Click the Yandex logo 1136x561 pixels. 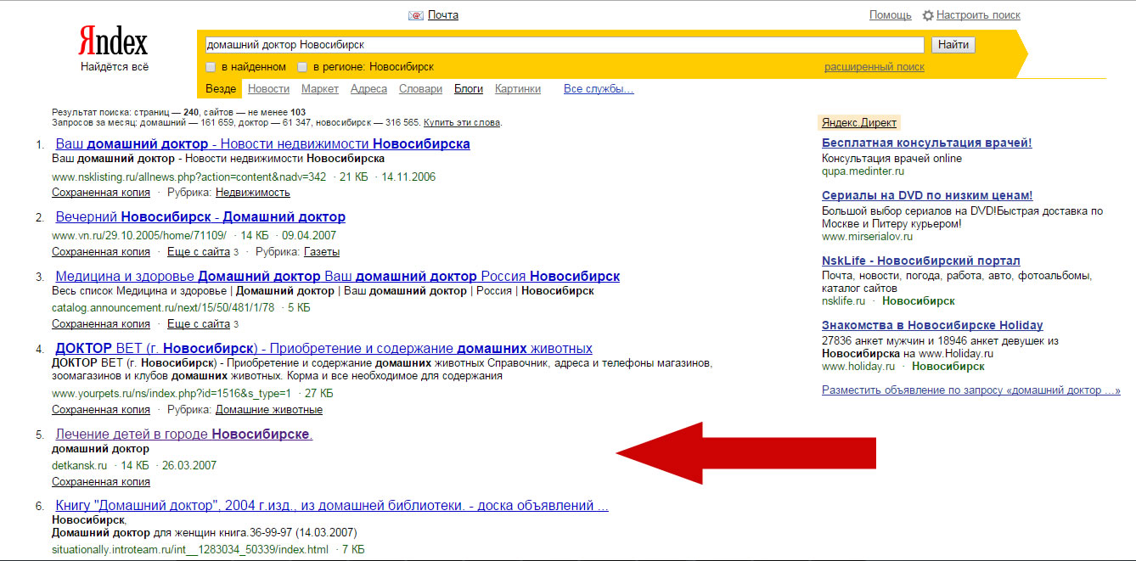[x=113, y=42]
